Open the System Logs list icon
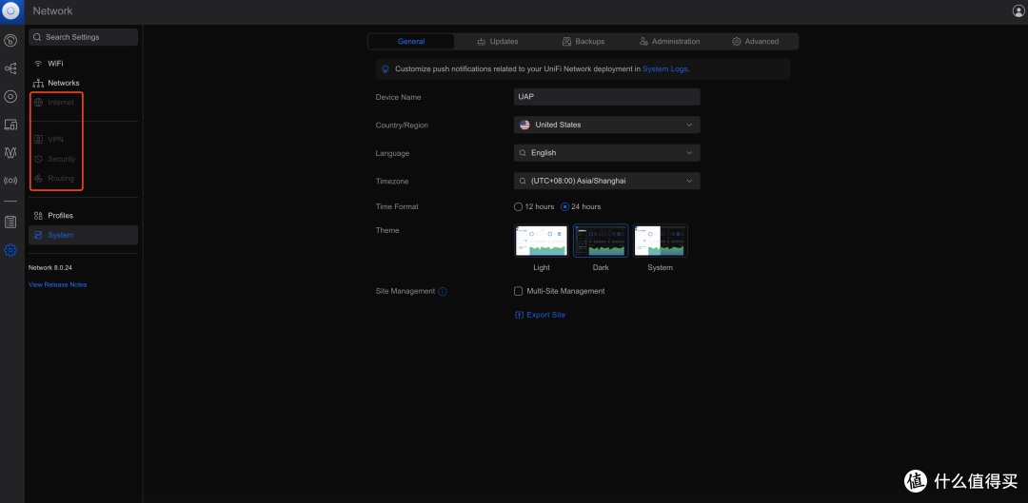Screen dimensions: 1028x503 pyautogui.click(x=10, y=222)
